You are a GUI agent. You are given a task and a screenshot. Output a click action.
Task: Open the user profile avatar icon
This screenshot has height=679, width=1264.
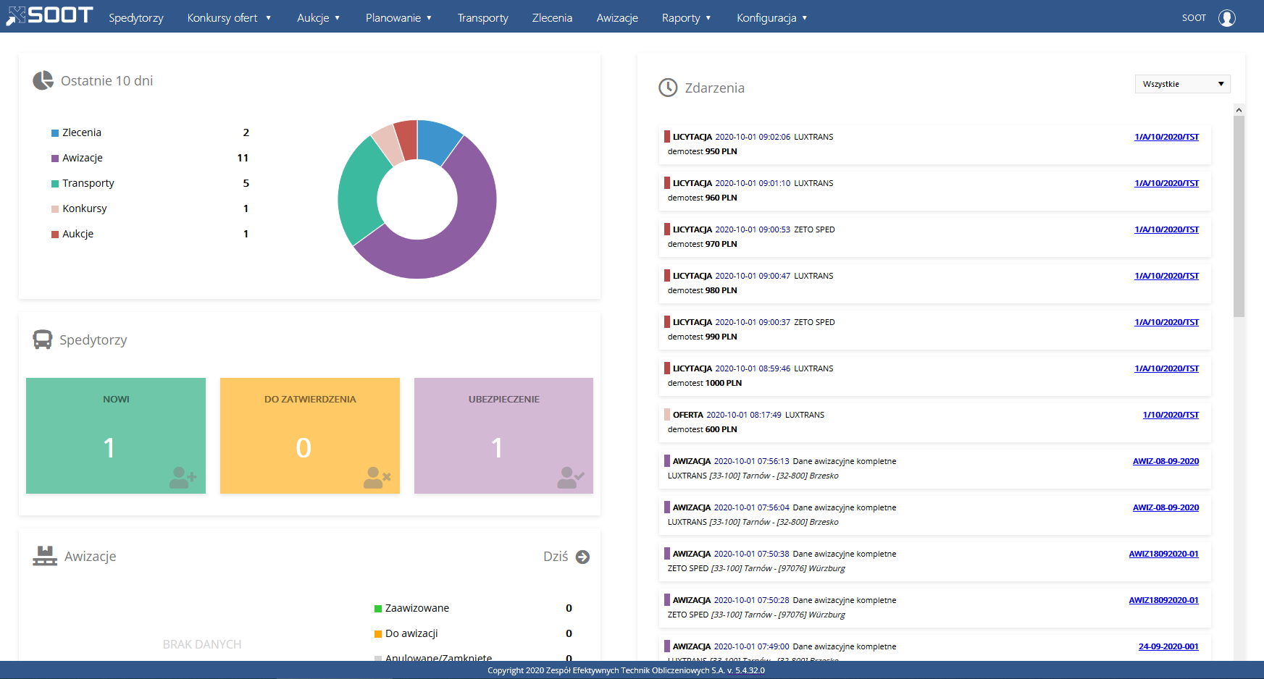(1226, 17)
